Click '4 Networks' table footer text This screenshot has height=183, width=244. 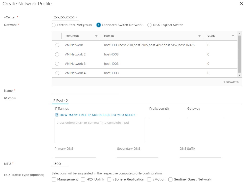pos(231,82)
